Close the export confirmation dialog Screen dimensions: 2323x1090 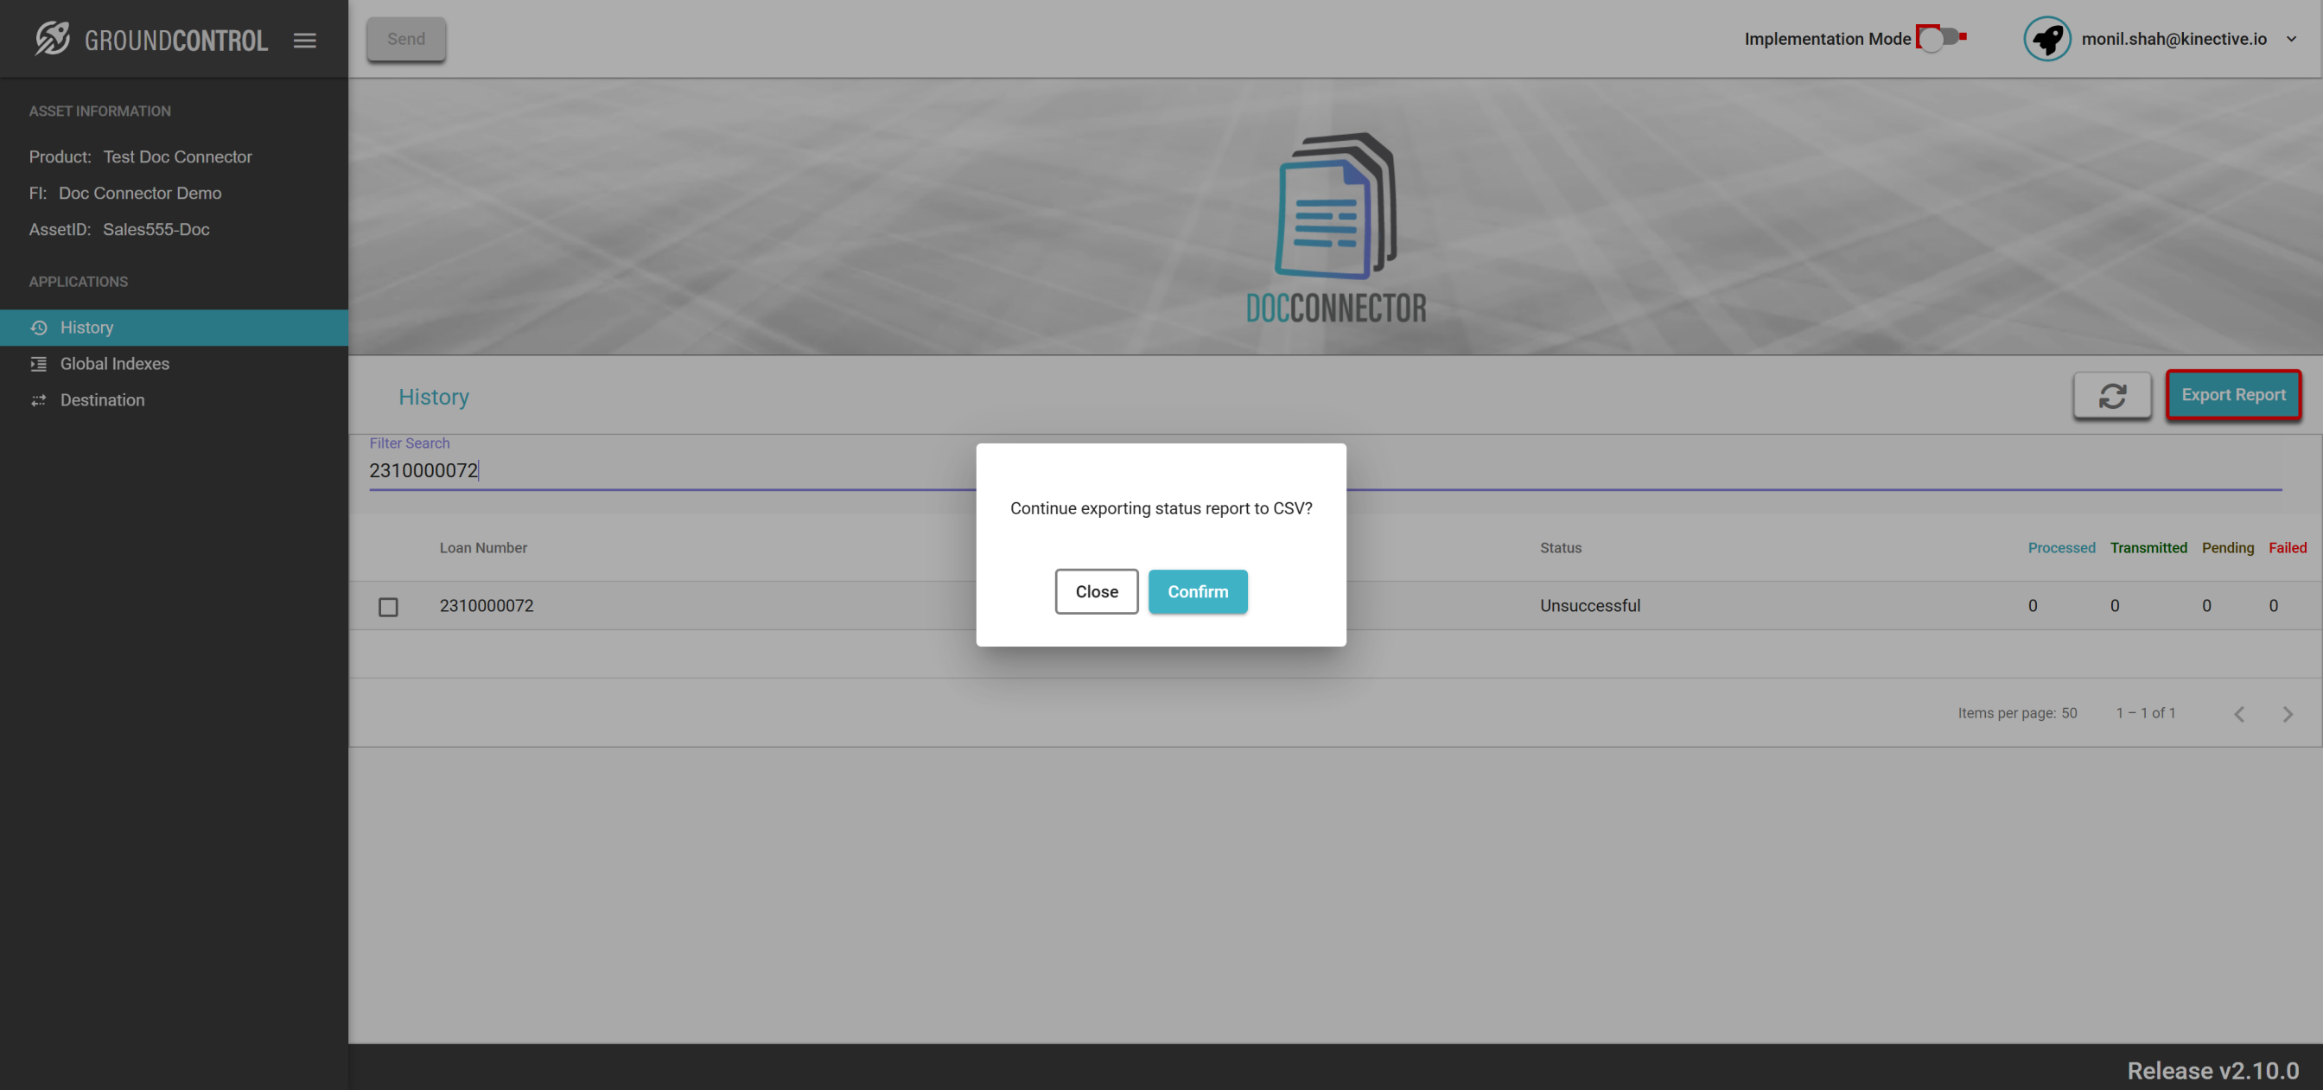tap(1097, 592)
